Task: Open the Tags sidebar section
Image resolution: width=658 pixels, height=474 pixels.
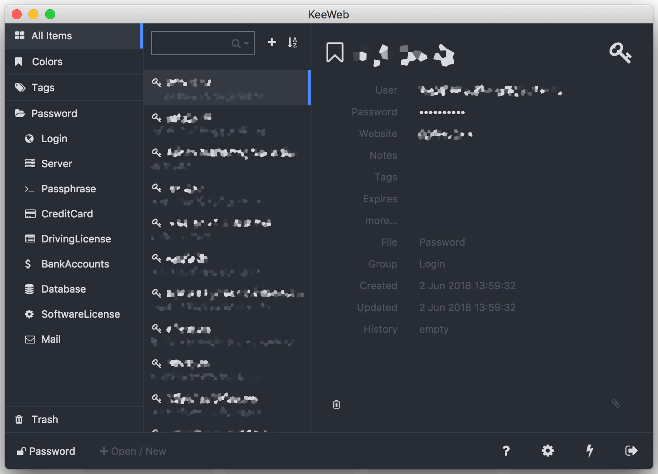Action: point(43,88)
